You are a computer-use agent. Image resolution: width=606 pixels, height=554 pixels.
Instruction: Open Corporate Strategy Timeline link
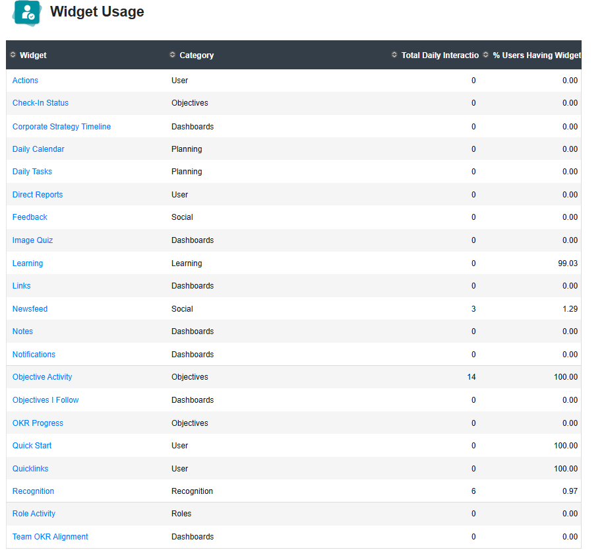(x=61, y=127)
